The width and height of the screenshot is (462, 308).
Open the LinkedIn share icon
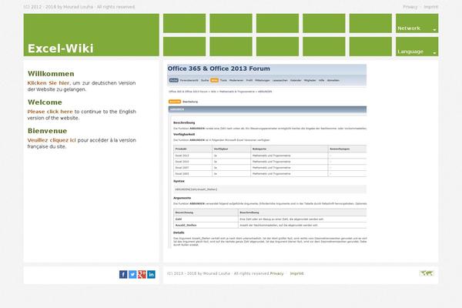[x=151, y=274]
